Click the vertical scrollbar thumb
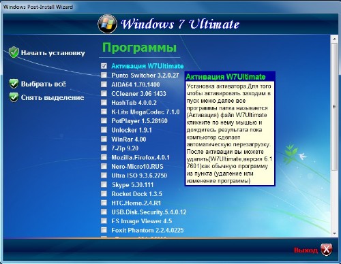The width and height of the screenshot is (341, 264). (x=334, y=107)
